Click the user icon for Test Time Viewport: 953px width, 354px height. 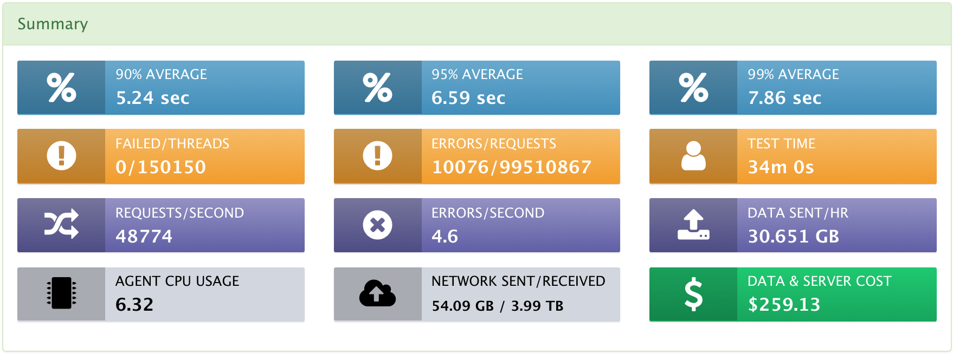(x=693, y=156)
